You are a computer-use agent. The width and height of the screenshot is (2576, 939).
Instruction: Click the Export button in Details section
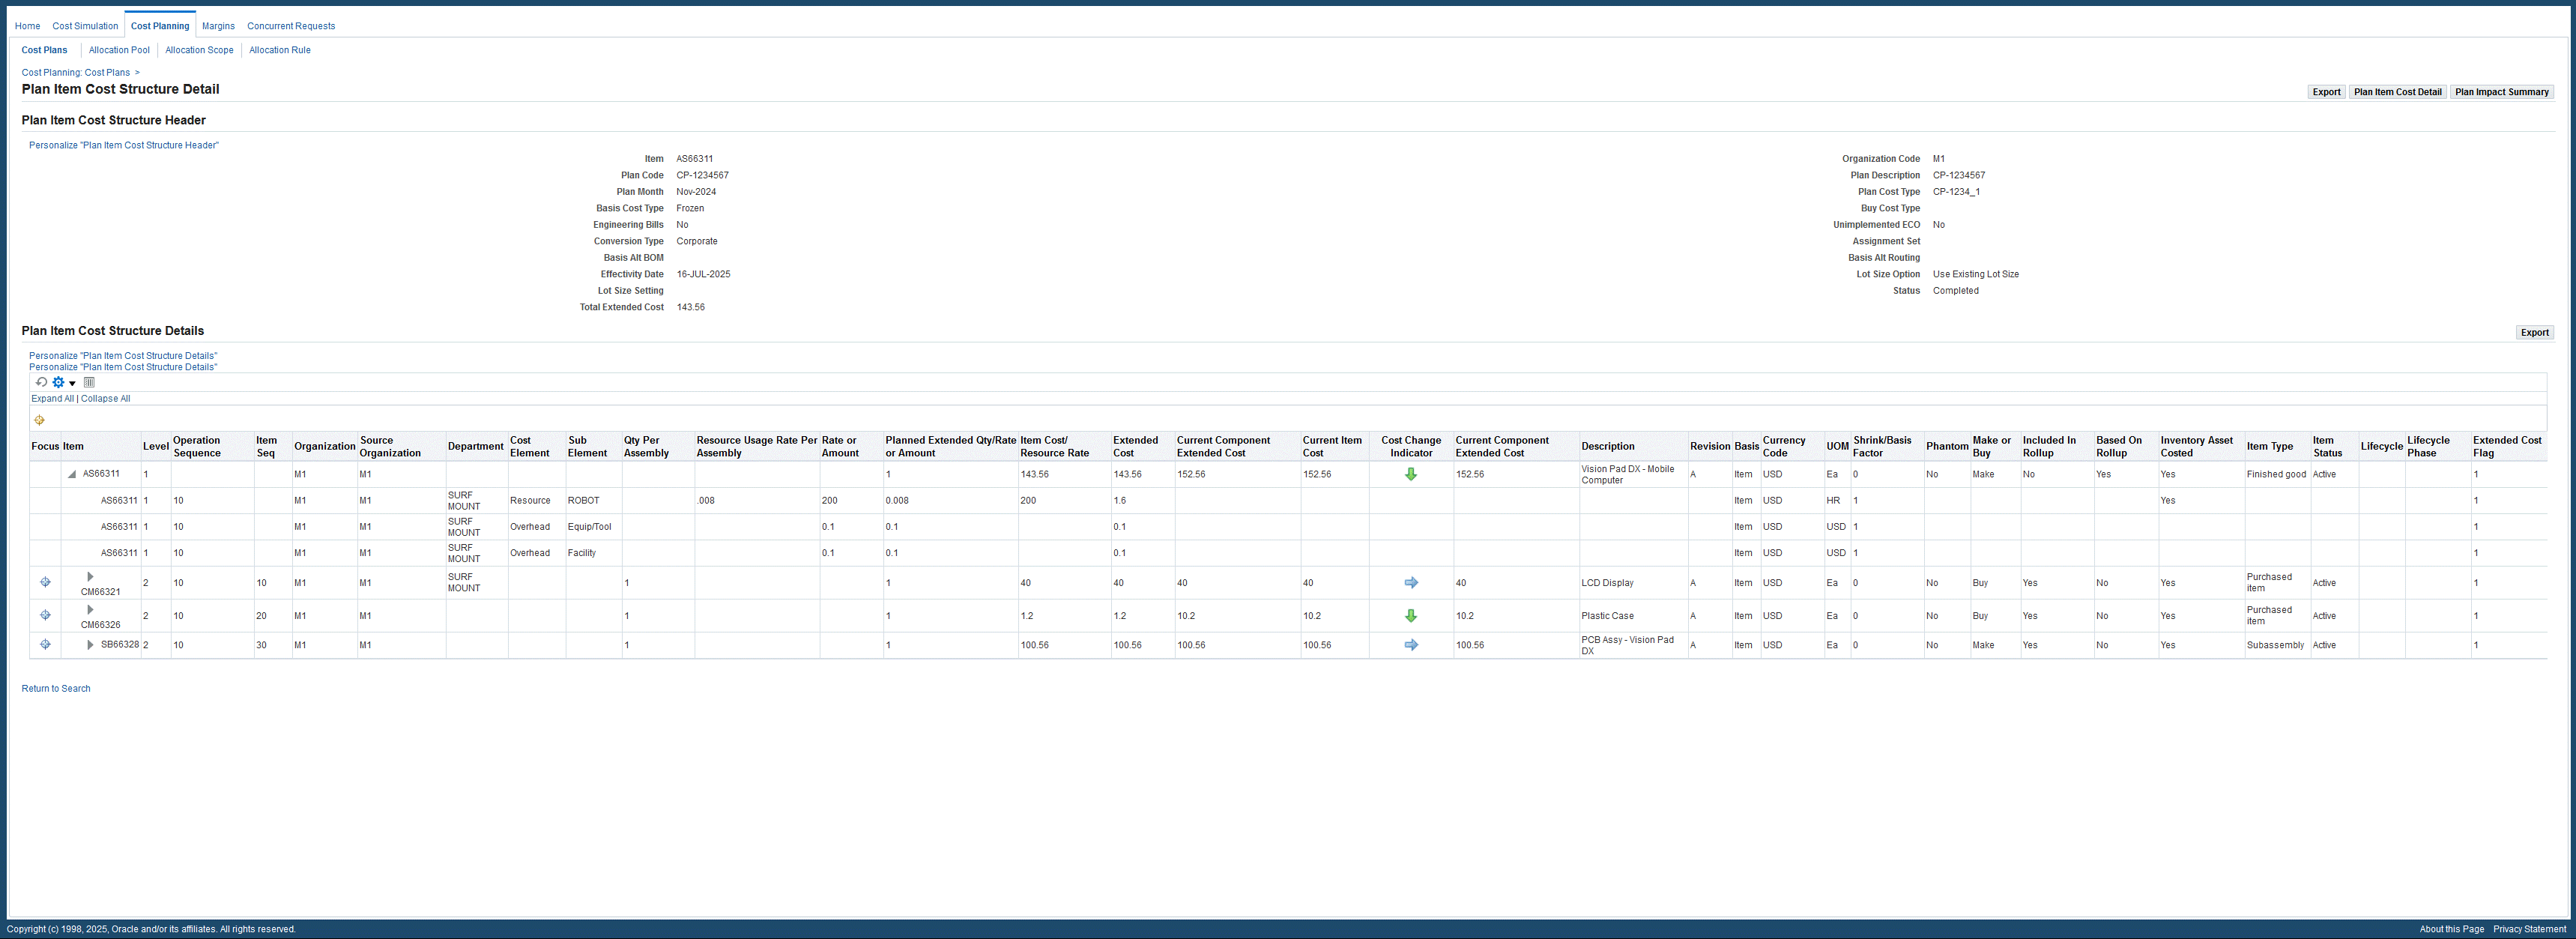[x=2533, y=333]
